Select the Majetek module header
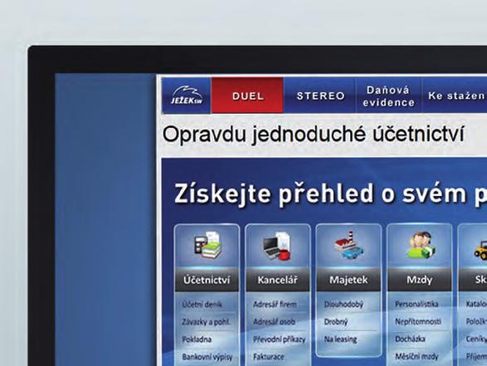Viewport: 487px width, 366px height. click(348, 280)
